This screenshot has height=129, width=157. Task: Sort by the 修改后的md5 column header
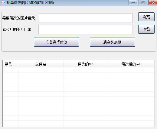(x=132, y=64)
